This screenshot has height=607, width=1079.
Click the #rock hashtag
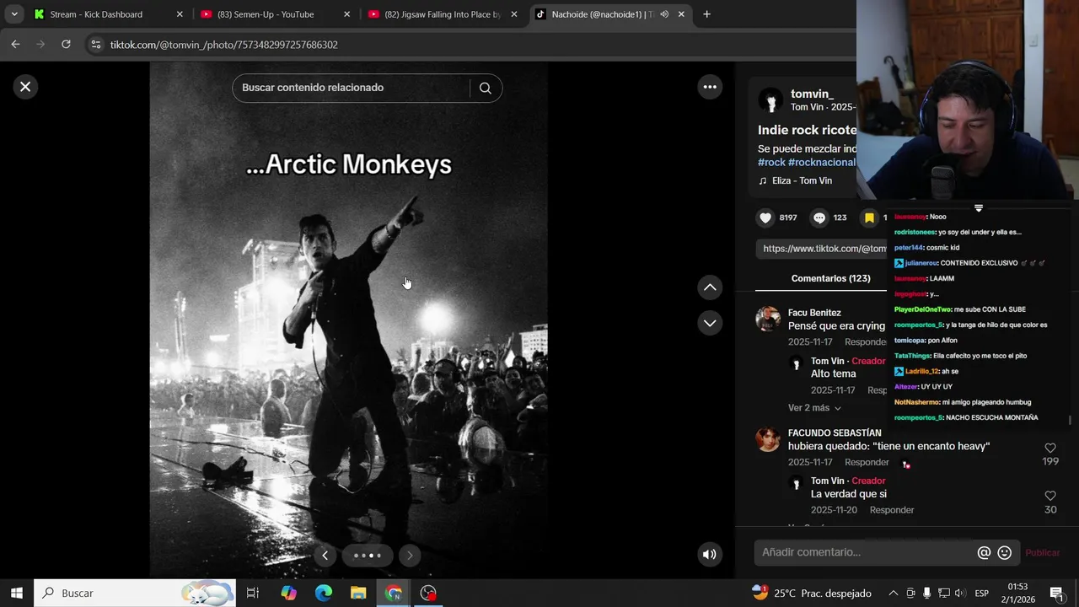click(x=771, y=162)
